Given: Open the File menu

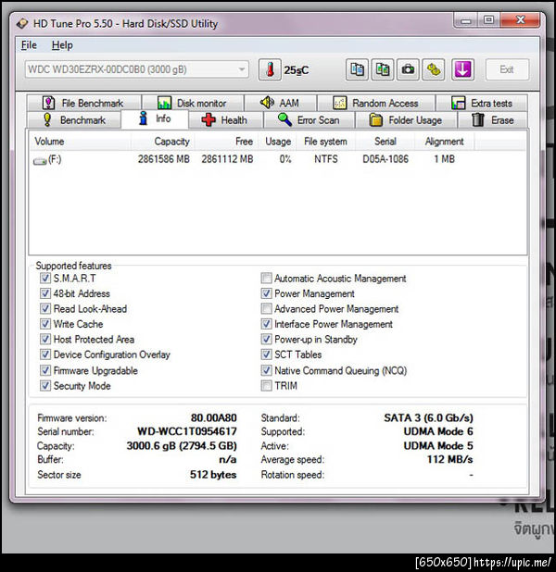Looking at the screenshot, I should 29,45.
